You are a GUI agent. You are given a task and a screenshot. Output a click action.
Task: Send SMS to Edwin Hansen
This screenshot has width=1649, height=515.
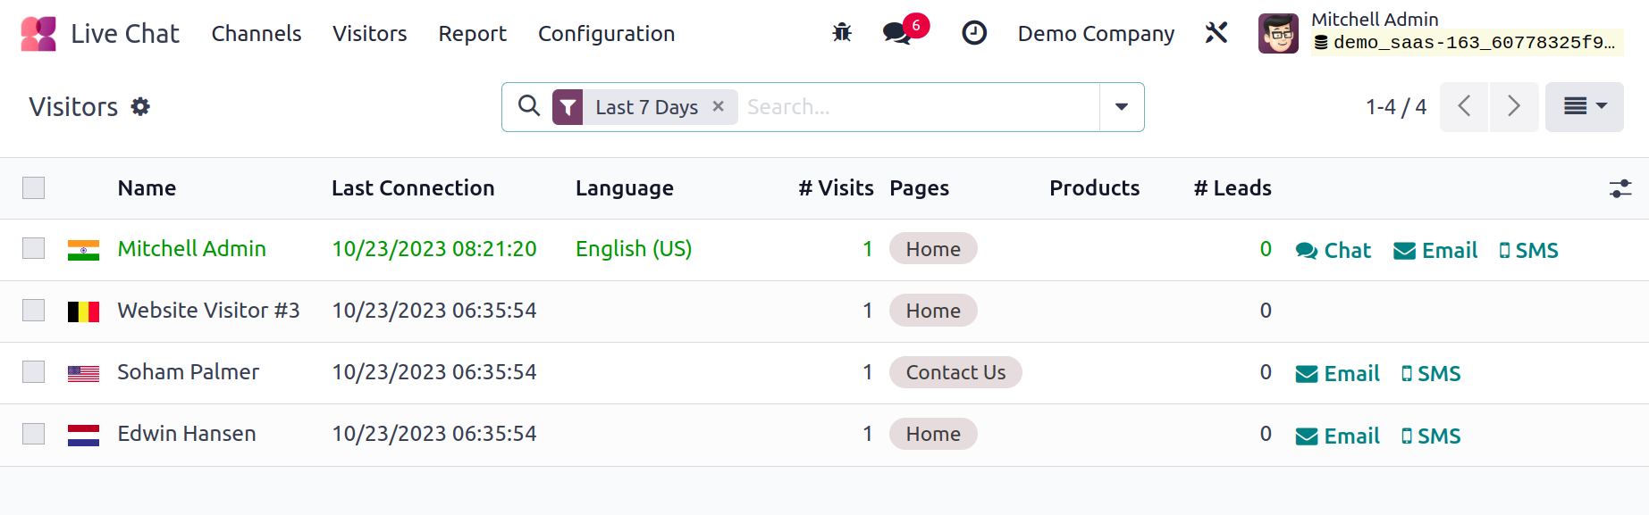pos(1431,436)
